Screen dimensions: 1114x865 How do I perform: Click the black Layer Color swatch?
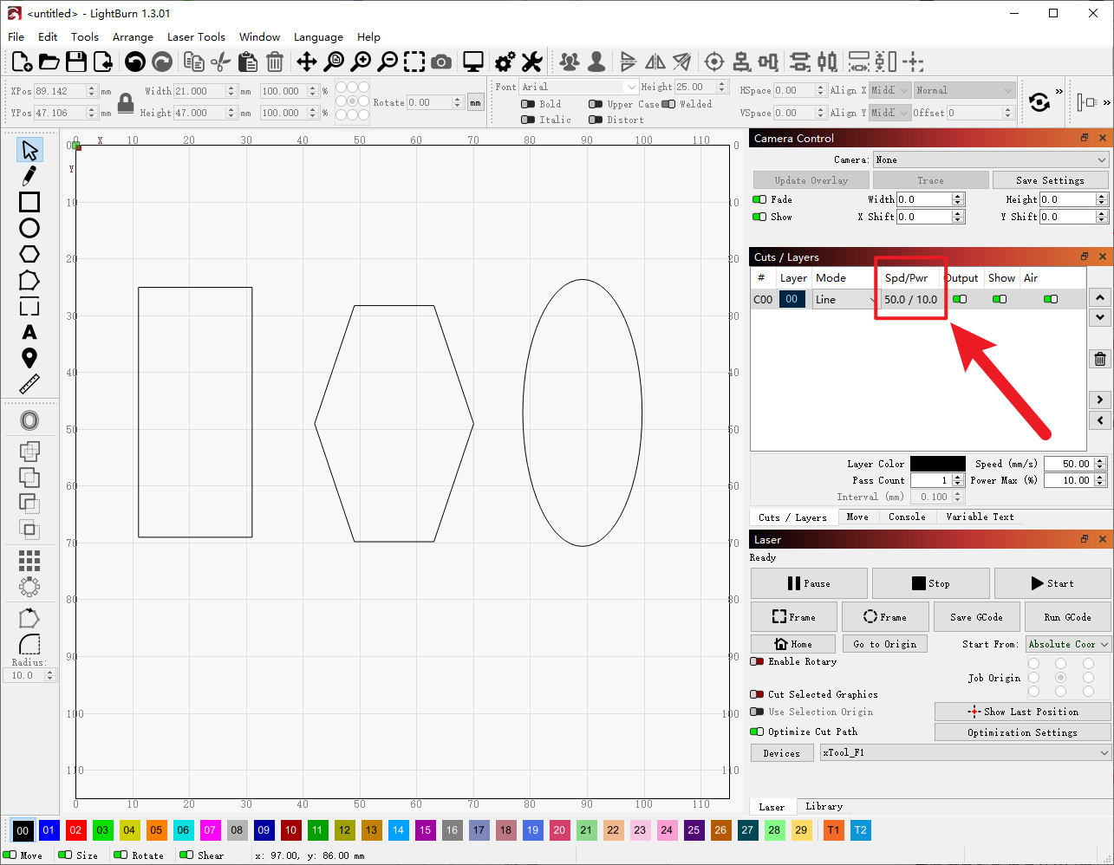(937, 464)
